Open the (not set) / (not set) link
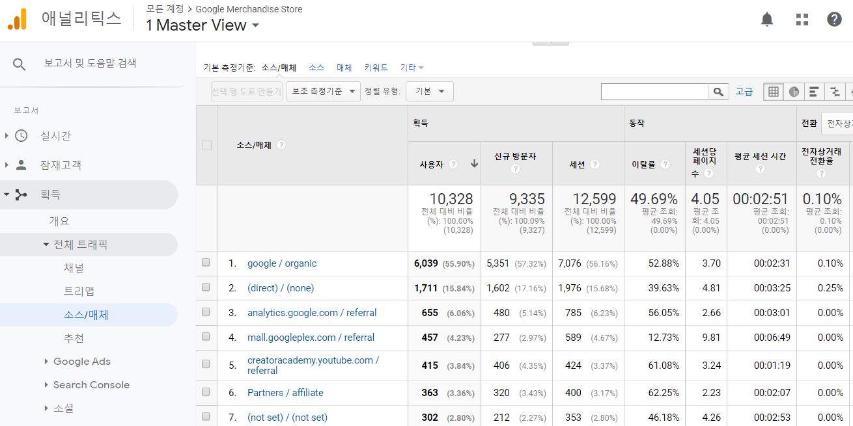853x426 pixels. 287,418
